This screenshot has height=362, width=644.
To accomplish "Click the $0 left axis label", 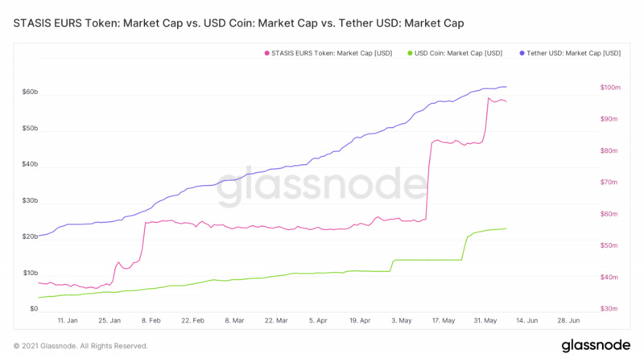I will pos(34,309).
